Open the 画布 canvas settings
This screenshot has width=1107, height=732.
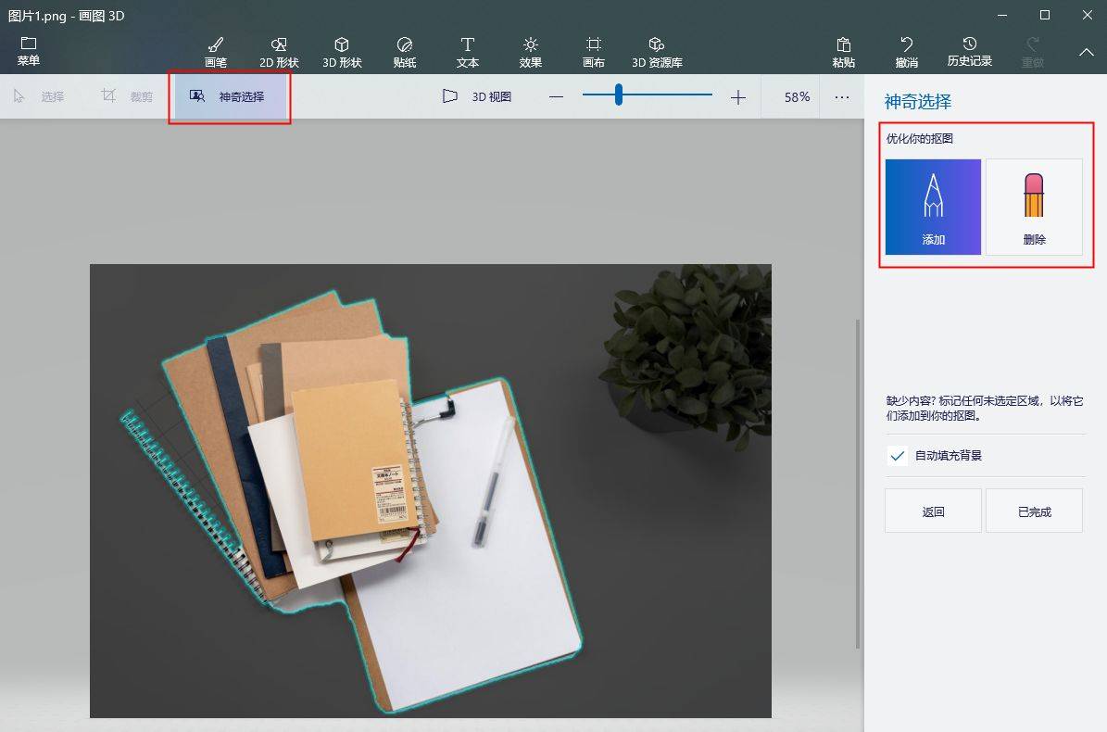pyautogui.click(x=594, y=51)
